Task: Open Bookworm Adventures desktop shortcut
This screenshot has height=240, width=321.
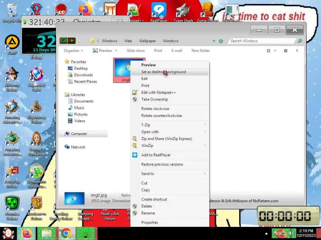Action: tap(36, 176)
